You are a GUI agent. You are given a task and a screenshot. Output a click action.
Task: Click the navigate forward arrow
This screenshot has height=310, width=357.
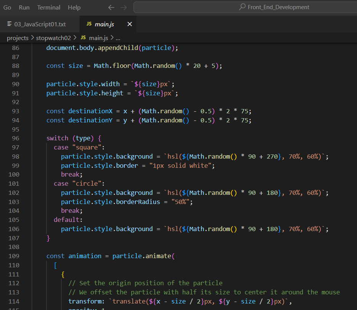pos(124,8)
